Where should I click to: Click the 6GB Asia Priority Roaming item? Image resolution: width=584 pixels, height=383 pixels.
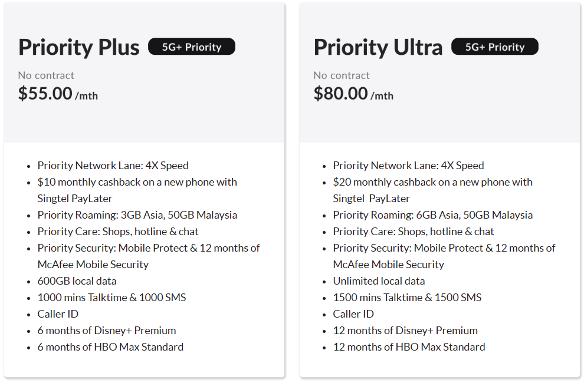pyautogui.click(x=432, y=215)
